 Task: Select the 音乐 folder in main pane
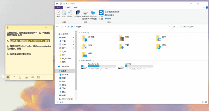[x=161, y=47]
